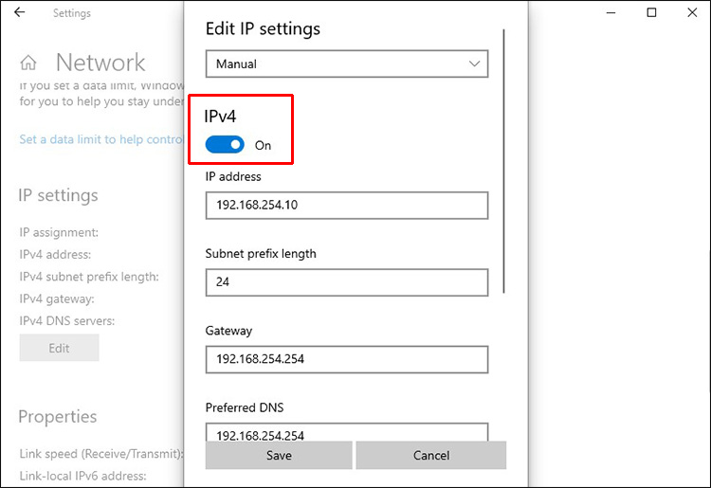Click the dialog vertical scrollbar
Viewport: 711px width, 488px height.
tap(504, 161)
